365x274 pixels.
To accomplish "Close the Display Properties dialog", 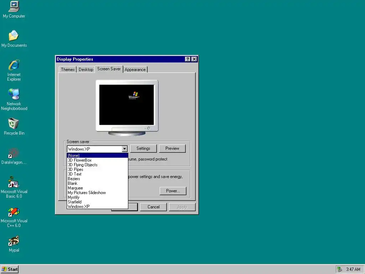I will point(194,59).
